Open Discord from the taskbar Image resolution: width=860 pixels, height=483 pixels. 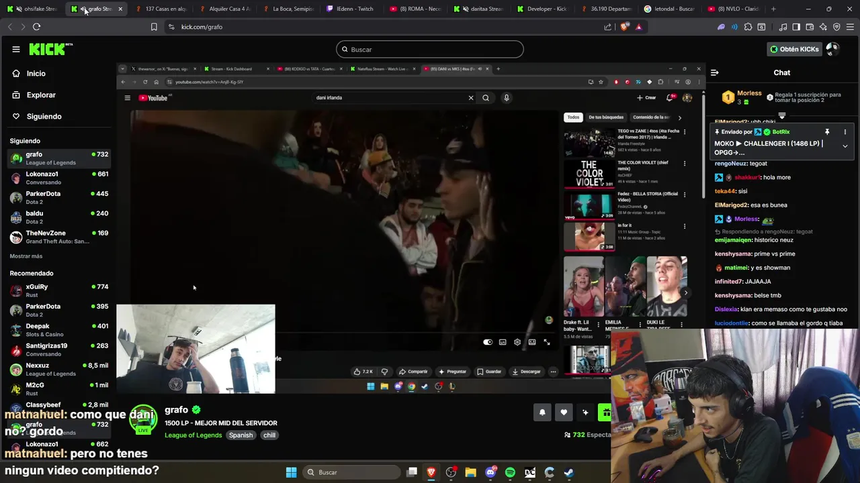[x=490, y=472]
